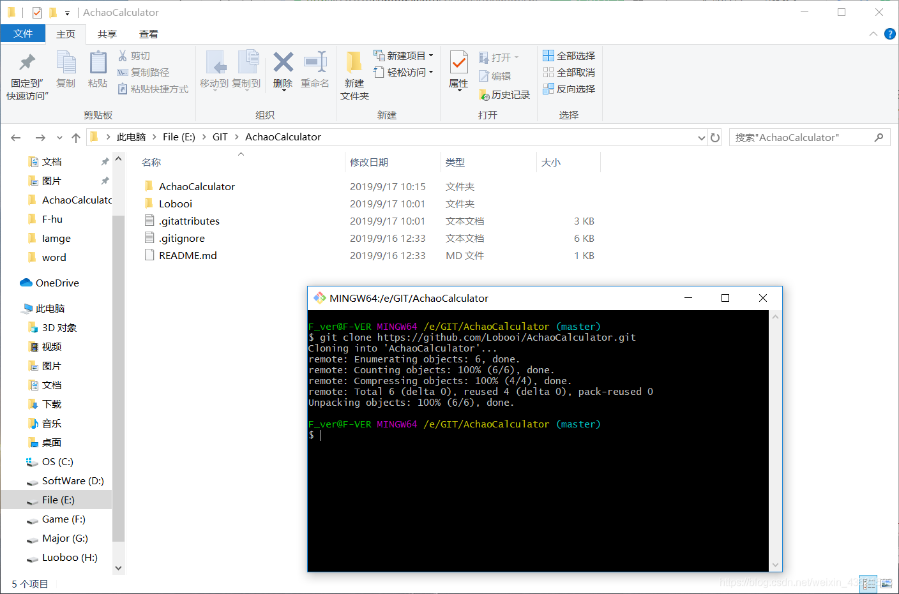Expand the breadcrumb arrow after GIT
The image size is (899, 594).
(236, 137)
